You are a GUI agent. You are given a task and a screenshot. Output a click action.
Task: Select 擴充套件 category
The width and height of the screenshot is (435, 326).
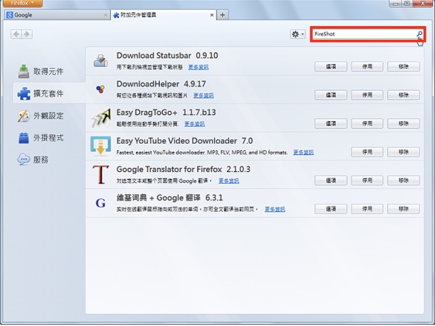tap(49, 93)
